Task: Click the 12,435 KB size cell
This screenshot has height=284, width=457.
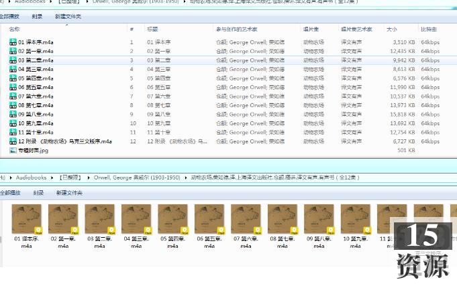Action: click(403, 51)
